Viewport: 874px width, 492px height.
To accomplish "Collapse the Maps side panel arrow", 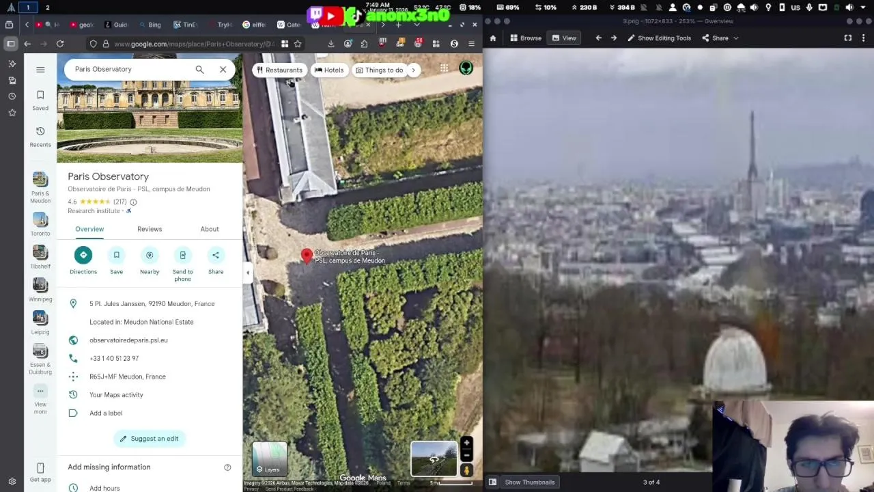I will (x=248, y=273).
